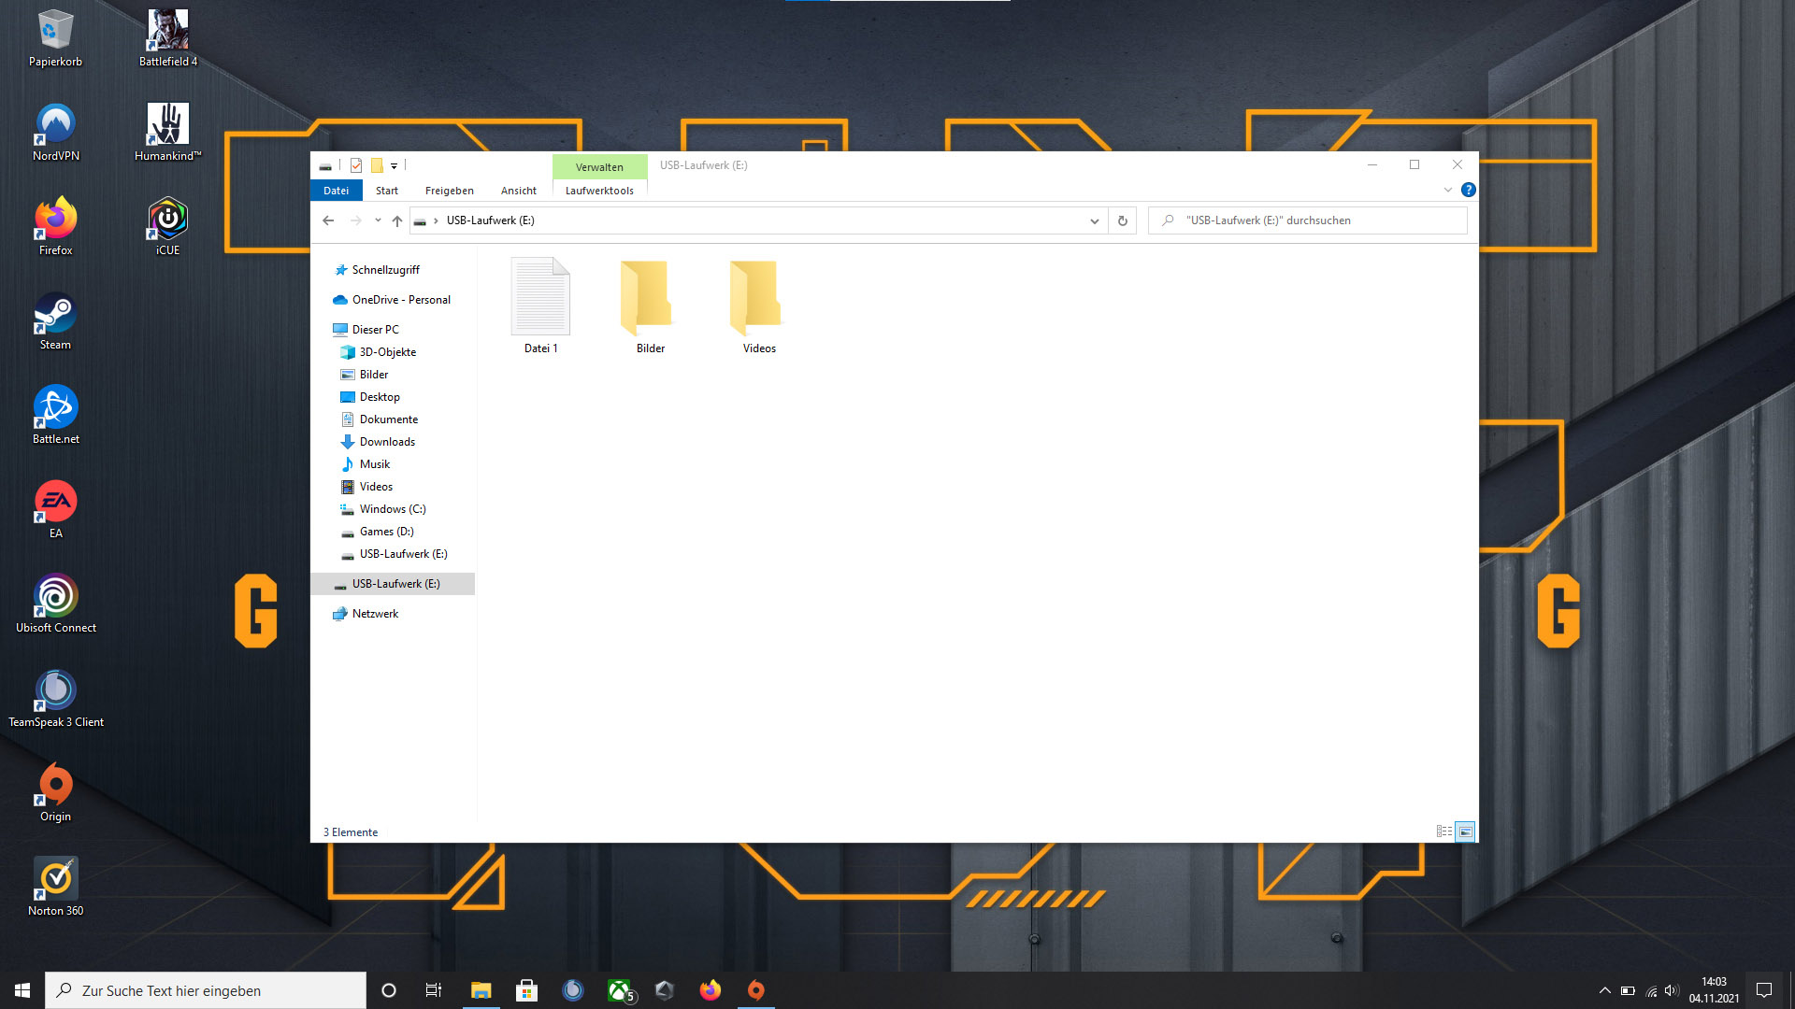Click the Properties icon in quick access toolbar
This screenshot has height=1009, width=1795.
(356, 165)
